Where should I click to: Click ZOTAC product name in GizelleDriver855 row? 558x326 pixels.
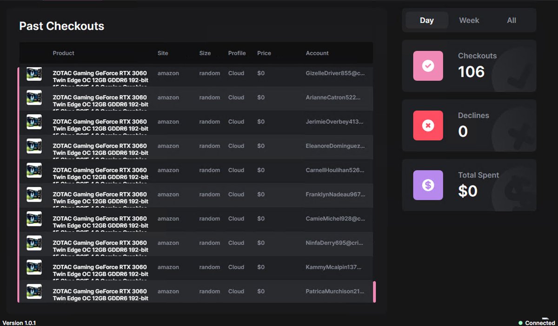tap(100, 77)
